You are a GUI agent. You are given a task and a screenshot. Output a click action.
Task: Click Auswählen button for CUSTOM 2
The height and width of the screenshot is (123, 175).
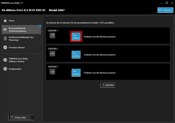(x=76, y=55)
